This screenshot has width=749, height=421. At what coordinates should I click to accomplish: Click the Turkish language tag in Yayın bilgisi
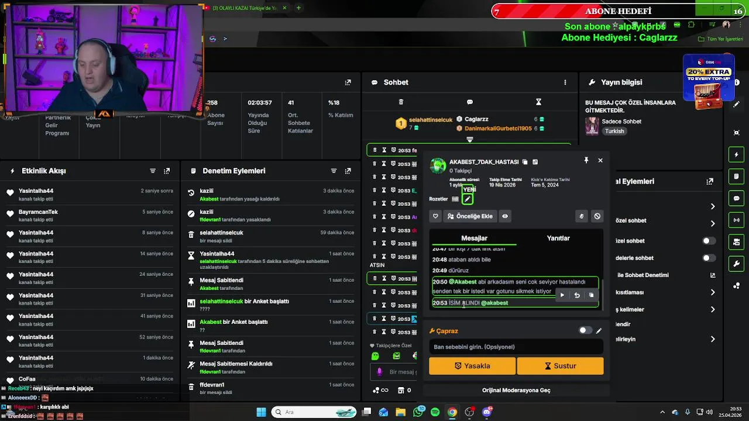614,131
